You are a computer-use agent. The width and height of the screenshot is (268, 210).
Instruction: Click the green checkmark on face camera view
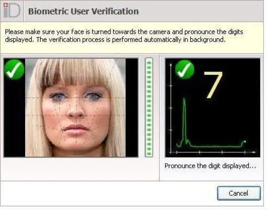coord(14,69)
